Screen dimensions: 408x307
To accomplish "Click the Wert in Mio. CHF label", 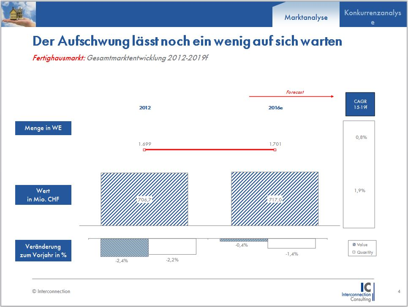I will click(x=43, y=195).
